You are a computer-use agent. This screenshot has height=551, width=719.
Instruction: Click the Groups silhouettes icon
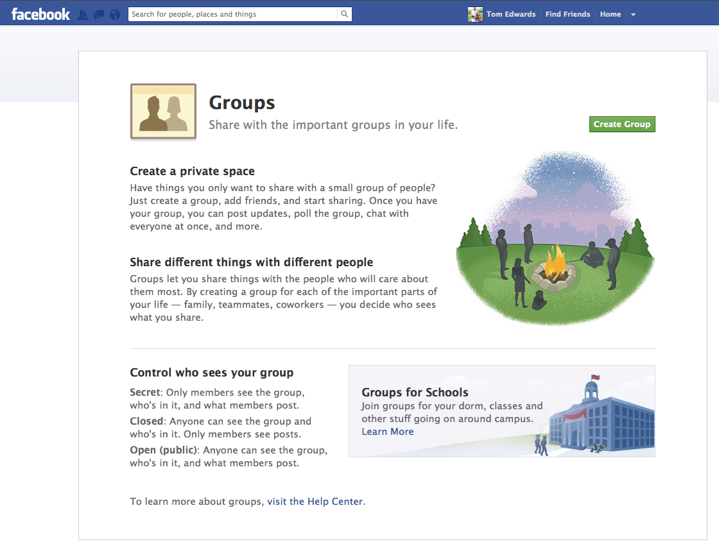pos(163,112)
